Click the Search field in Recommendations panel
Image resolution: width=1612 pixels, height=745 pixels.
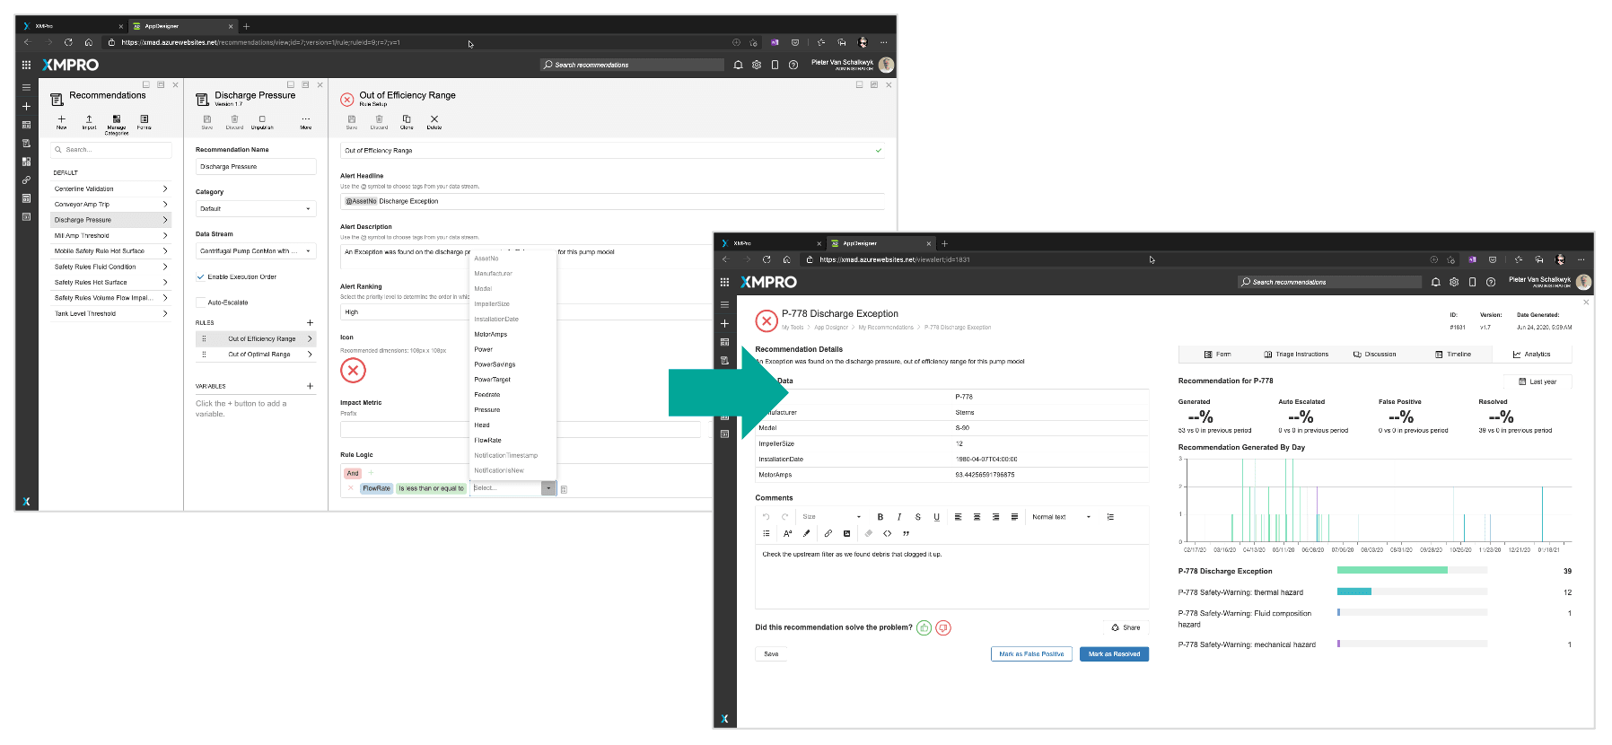pyautogui.click(x=112, y=150)
